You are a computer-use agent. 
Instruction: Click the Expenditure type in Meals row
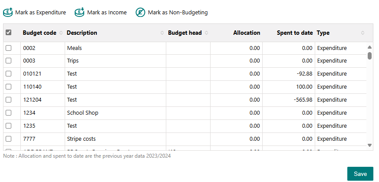coord(332,48)
